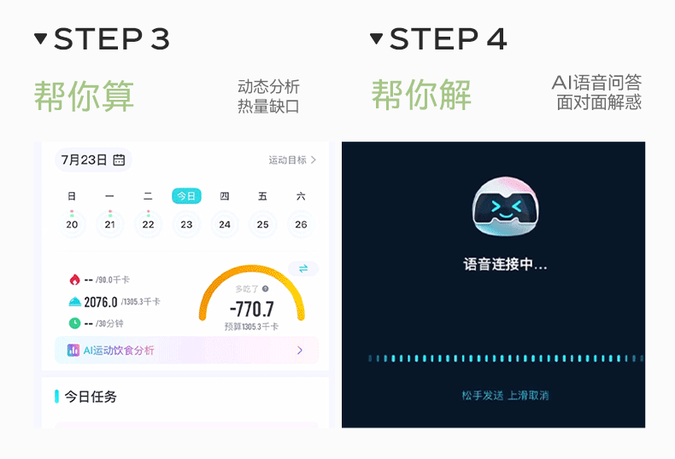The image size is (675, 459).
Task: Click the green clock exercise minutes icon
Action: [x=75, y=322]
